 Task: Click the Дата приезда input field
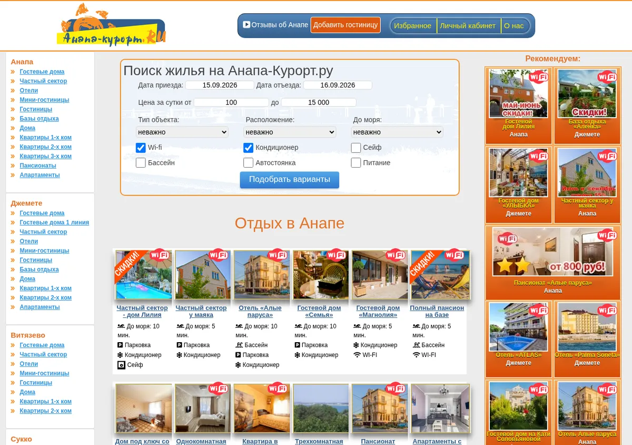220,85
